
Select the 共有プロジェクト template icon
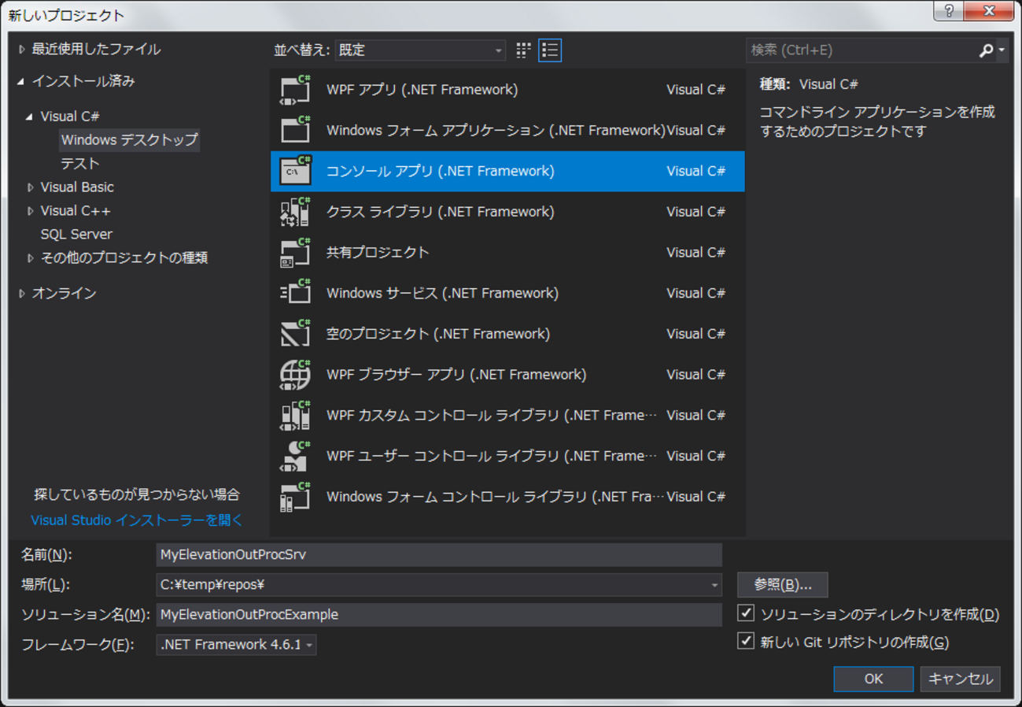[296, 253]
